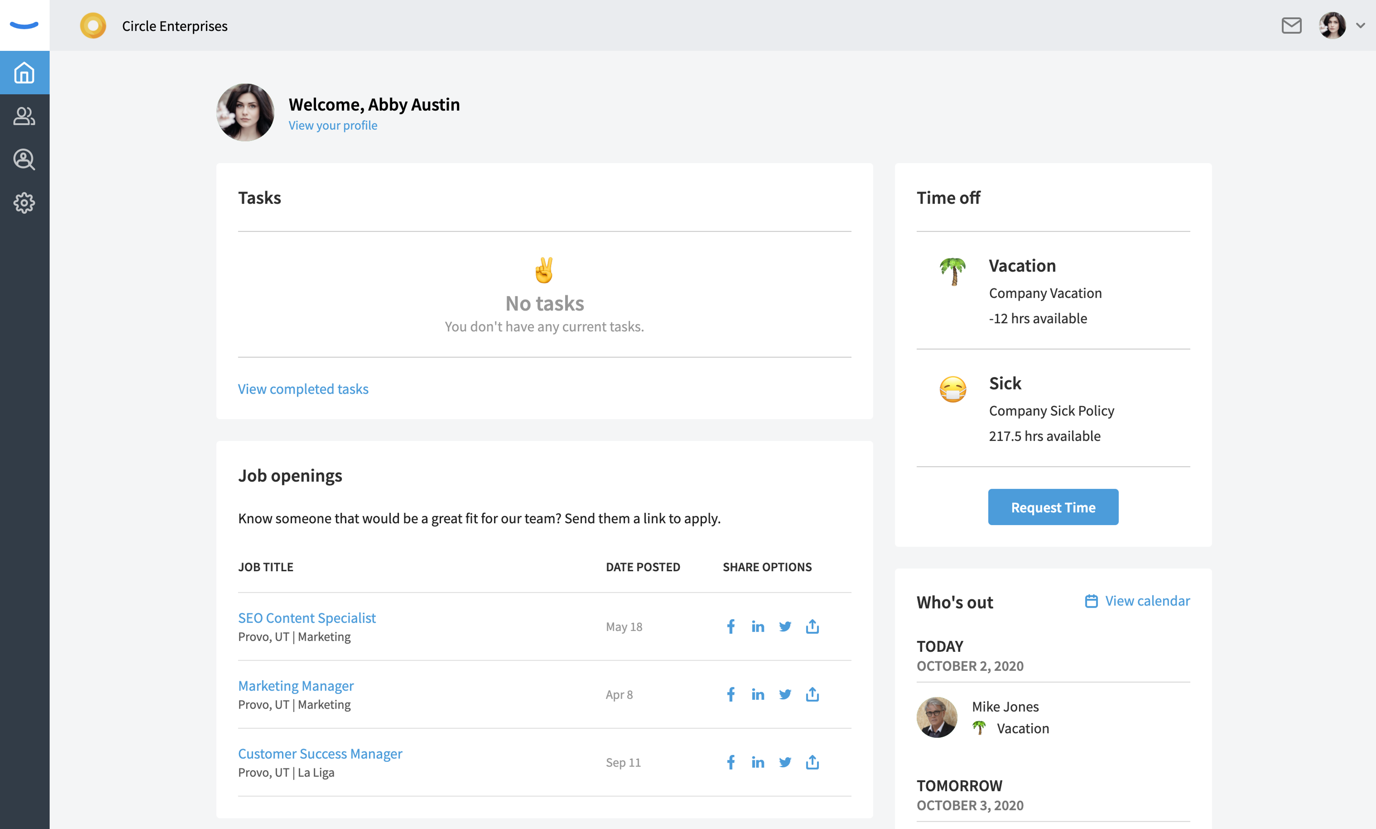
Task: Open View your profile link
Action: (x=333, y=126)
